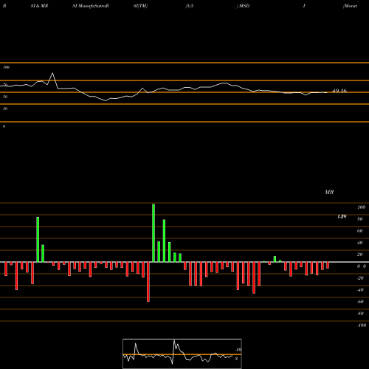Click the MR axis label -60
This screenshot has height=369, width=369.
pyautogui.click(x=360, y=302)
